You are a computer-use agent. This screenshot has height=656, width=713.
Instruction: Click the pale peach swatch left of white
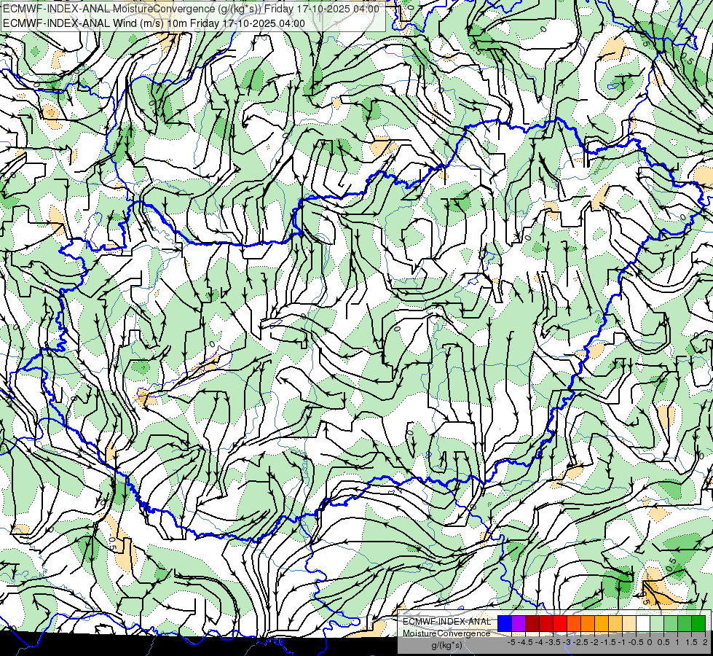(629, 623)
